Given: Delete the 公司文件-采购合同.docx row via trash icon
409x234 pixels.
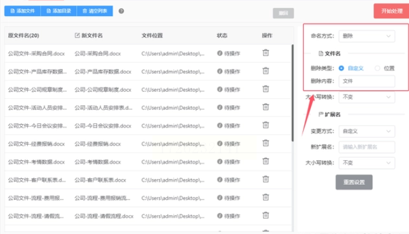Looking at the screenshot, I should coord(265,53).
